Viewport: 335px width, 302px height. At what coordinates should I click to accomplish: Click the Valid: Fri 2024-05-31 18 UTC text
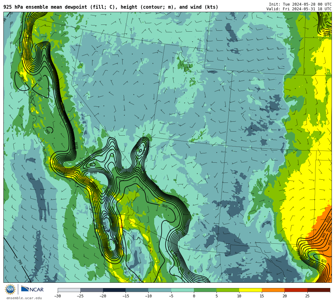(299, 9)
